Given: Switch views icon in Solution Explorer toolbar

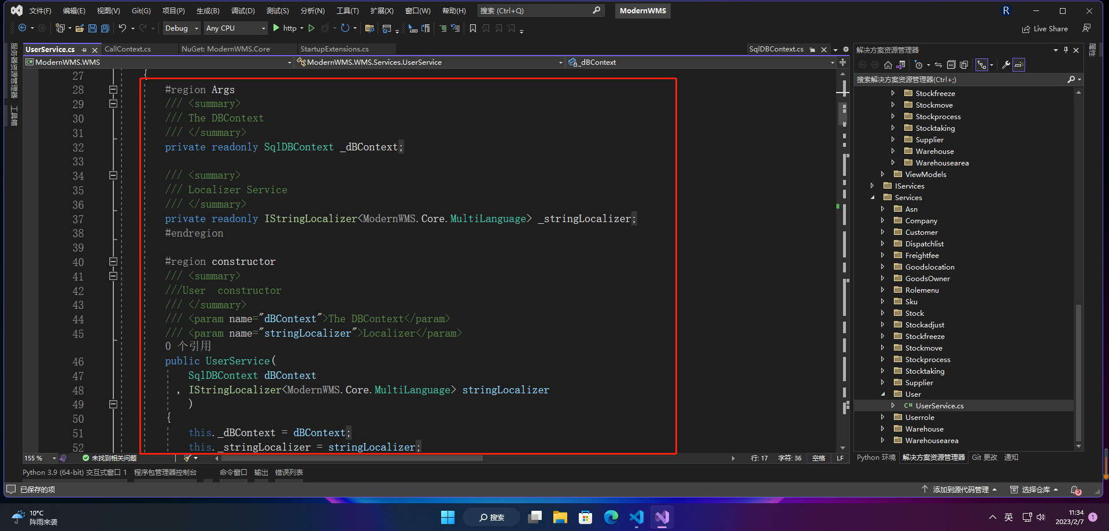Looking at the screenshot, I should pyautogui.click(x=901, y=65).
